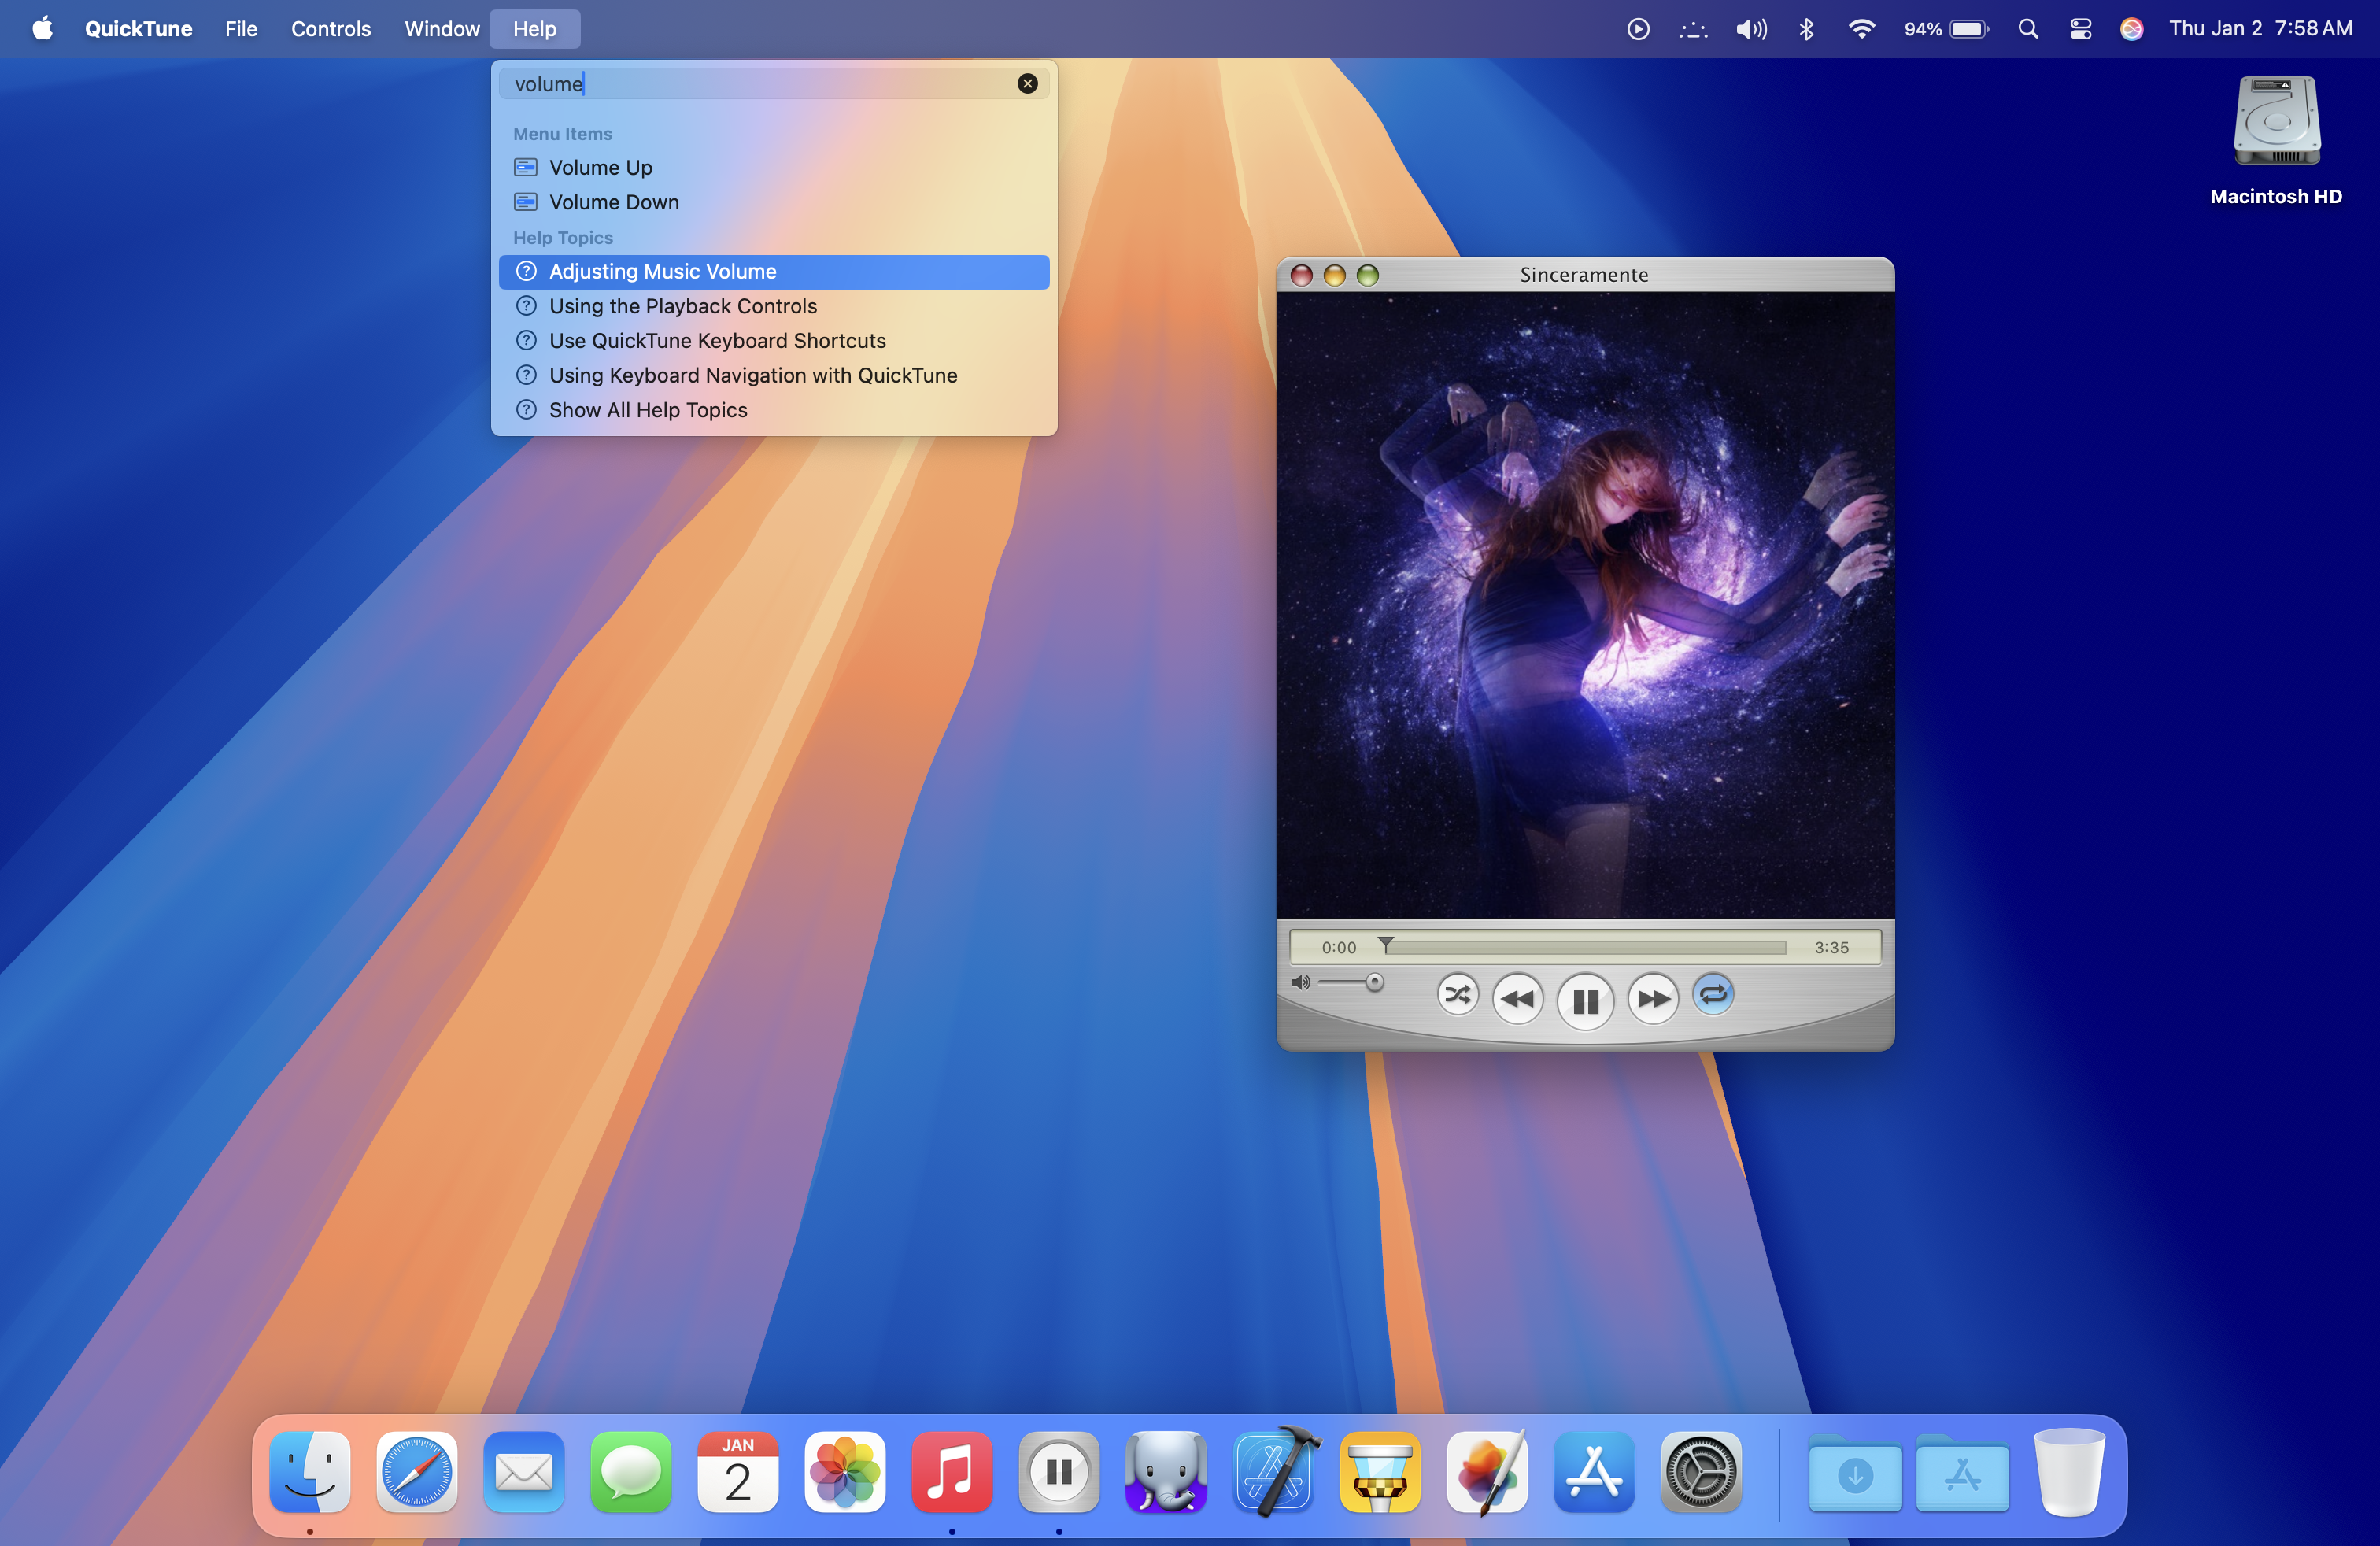Open Calendar from the Dock

pyautogui.click(x=738, y=1472)
